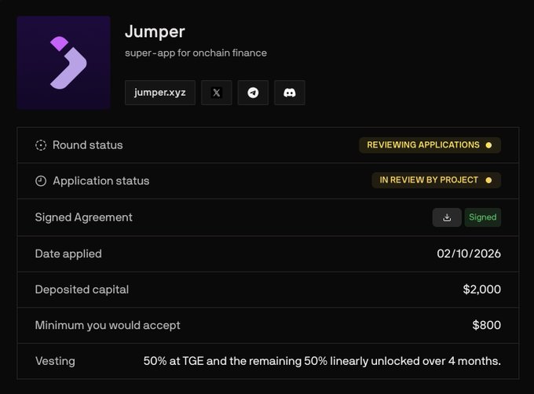534x394 pixels.
Task: Click the Round status dotted-circle icon
Action: (41, 145)
